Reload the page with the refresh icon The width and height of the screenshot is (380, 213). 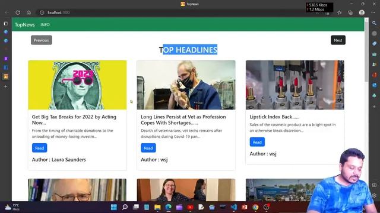click(18, 12)
